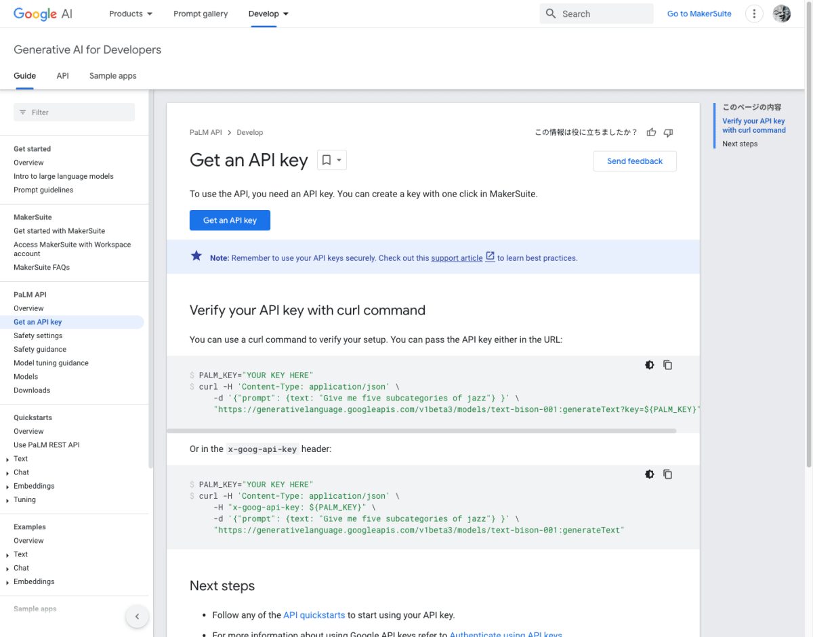The width and height of the screenshot is (813, 637).
Task: Jump to Verify your API key section
Action: 754,125
